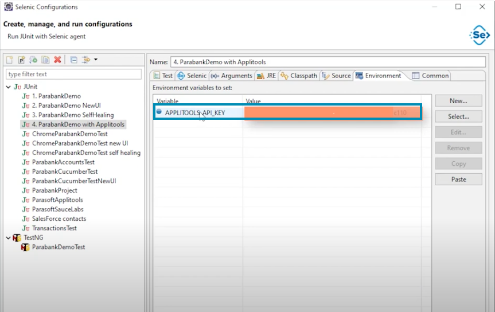The image size is (495, 312).
Task: Select the APPLITOOLS_API_KEY variable row
Action: tap(194, 112)
